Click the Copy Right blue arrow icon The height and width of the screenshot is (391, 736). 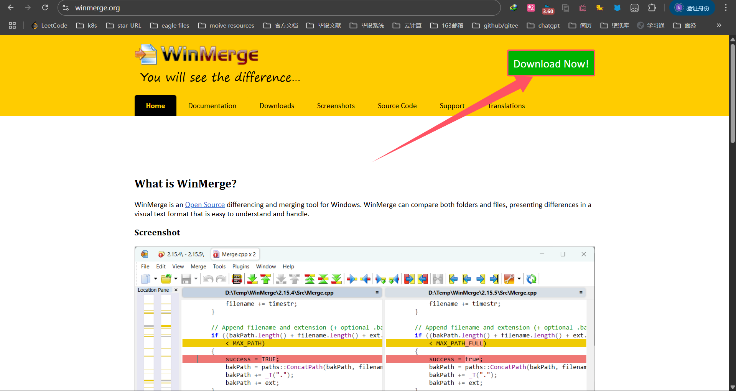(x=351, y=279)
